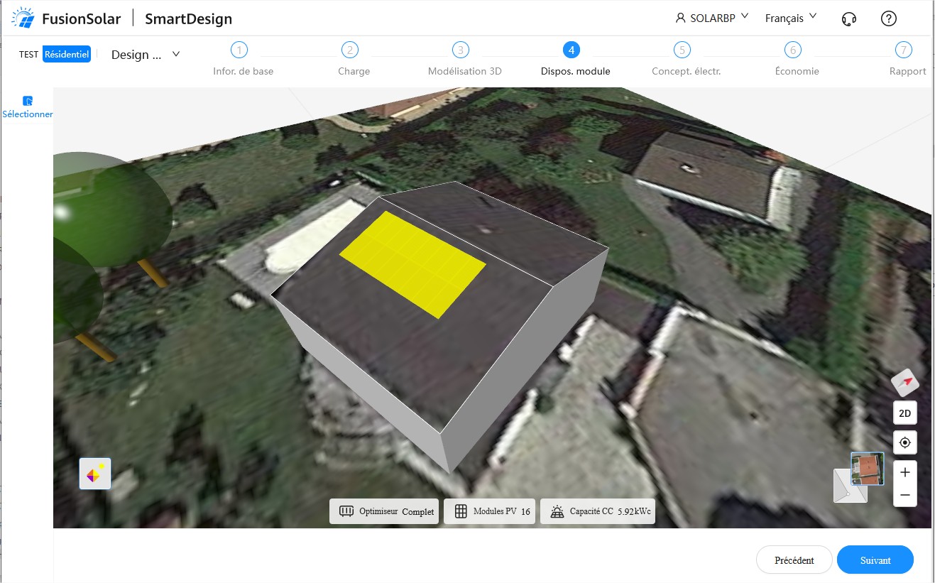Open the help question mark icon
This screenshot has height=583, width=935.
888,18
